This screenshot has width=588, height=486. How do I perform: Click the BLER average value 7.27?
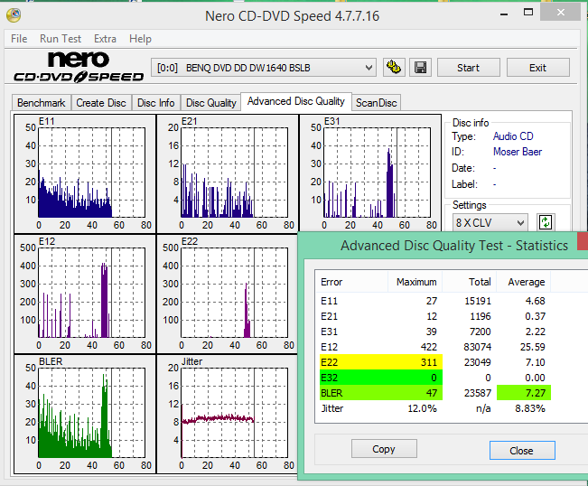524,393
